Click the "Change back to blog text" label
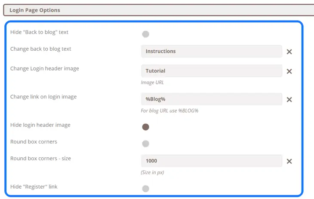This screenshot has width=314, height=199. click(41, 49)
